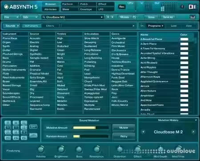
Task: Click the Mutate button in top toolbar
Action: (125, 17)
